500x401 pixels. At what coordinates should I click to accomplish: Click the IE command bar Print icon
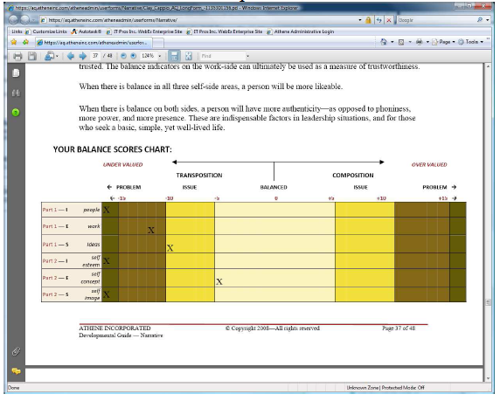point(420,42)
